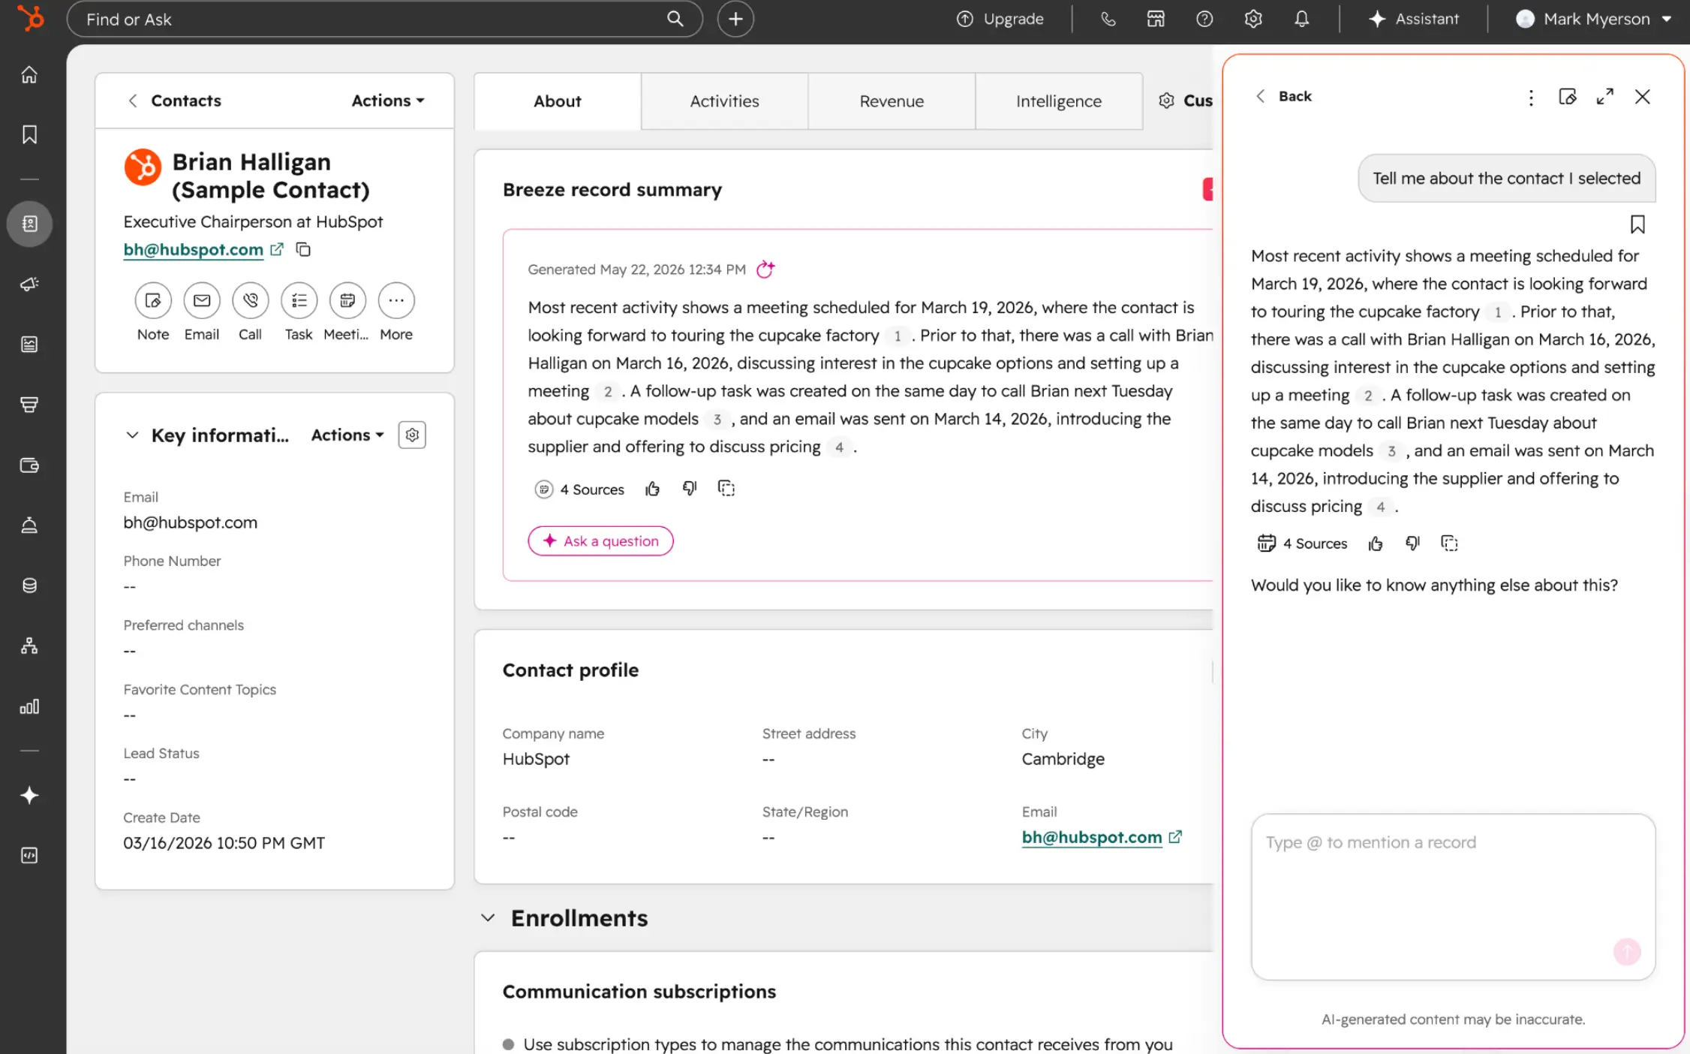Copy the Breeze record summary text
The height and width of the screenshot is (1054, 1690).
[x=726, y=489]
